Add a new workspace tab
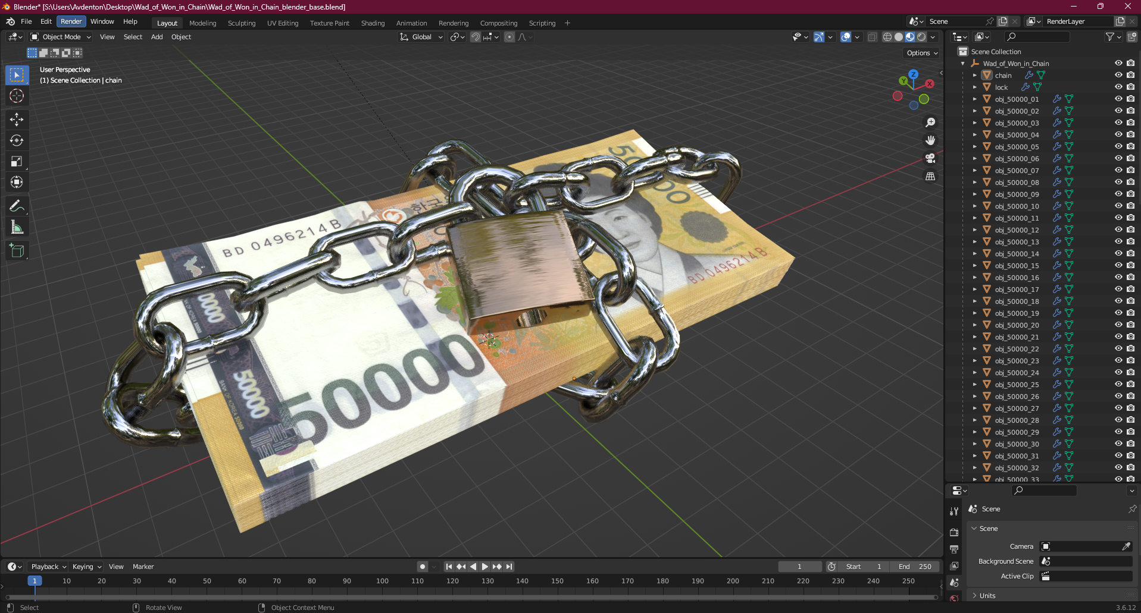Screen dimensions: 1141x613 567,23
